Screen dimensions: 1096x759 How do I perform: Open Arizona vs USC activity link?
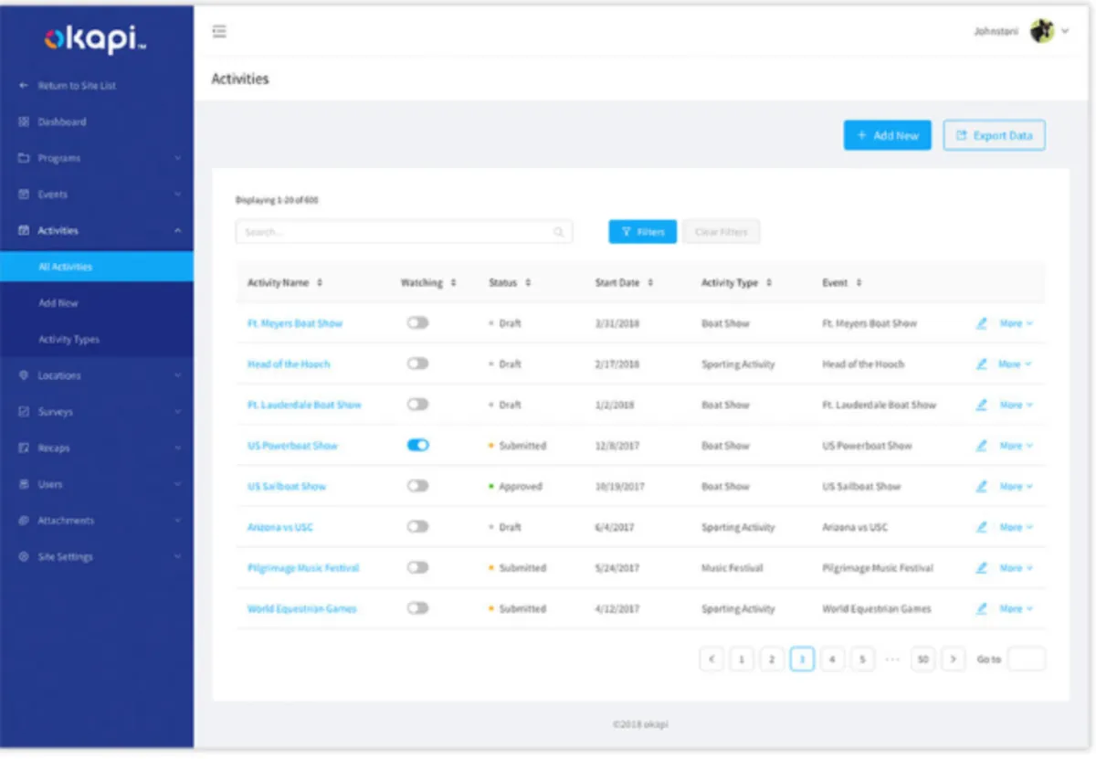(280, 527)
